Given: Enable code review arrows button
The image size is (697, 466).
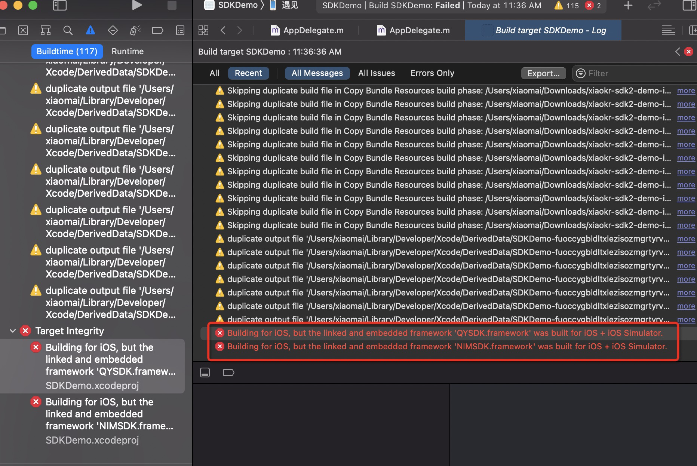Looking at the screenshot, I should 654,5.
